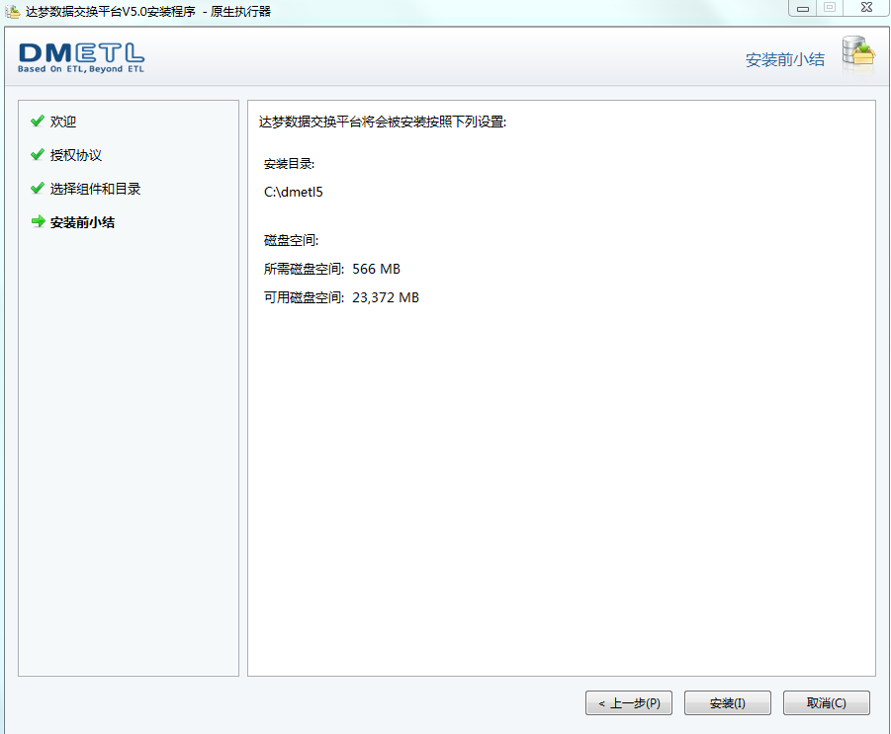The image size is (891, 734).
Task: Click the 磁盘空间: heading
Action: (x=291, y=240)
